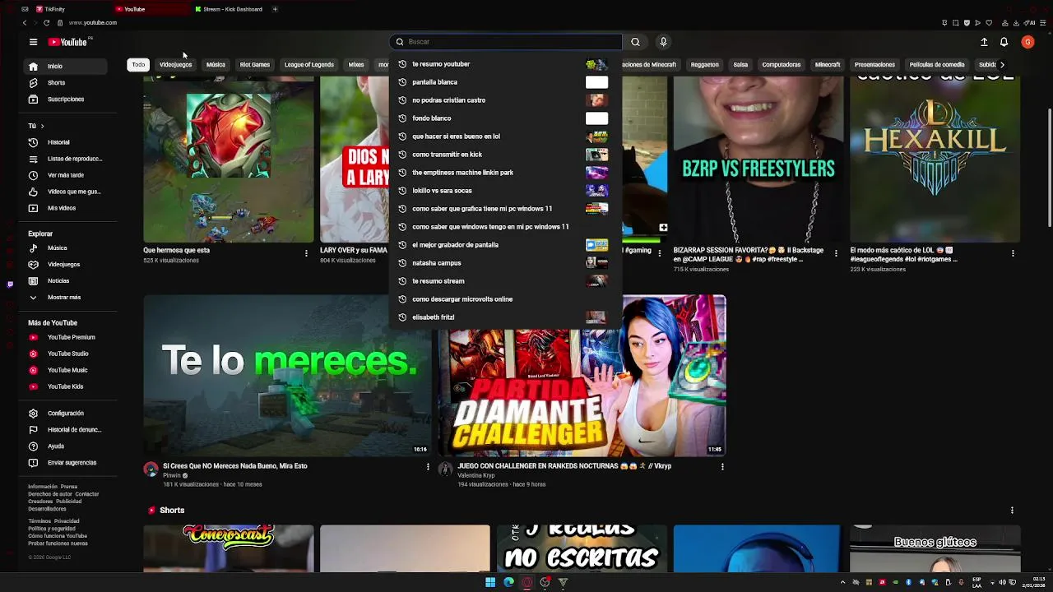Expand Mostrar más in the sidebar

[x=66, y=297]
